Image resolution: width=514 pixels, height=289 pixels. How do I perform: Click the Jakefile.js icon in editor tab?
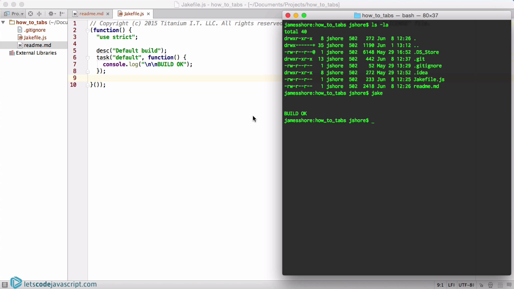pos(120,14)
